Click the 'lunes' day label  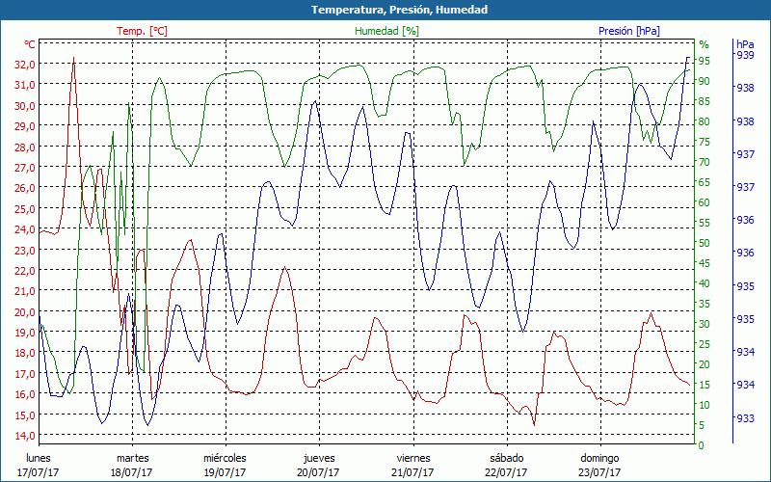tap(39, 458)
